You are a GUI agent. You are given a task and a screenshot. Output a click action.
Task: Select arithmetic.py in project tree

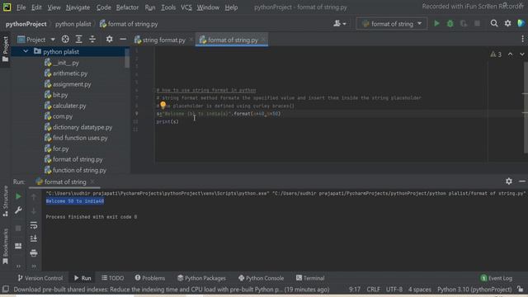(x=69, y=73)
